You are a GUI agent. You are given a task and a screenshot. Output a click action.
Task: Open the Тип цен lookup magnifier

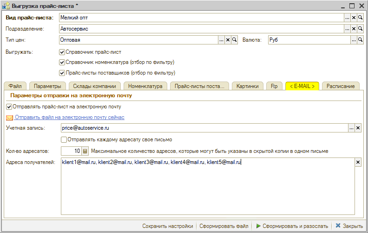pyautogui.click(x=235, y=40)
